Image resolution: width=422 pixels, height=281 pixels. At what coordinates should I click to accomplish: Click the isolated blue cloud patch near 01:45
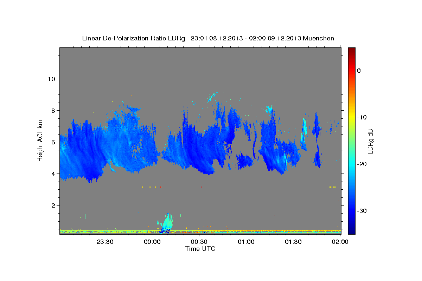[x=317, y=140]
